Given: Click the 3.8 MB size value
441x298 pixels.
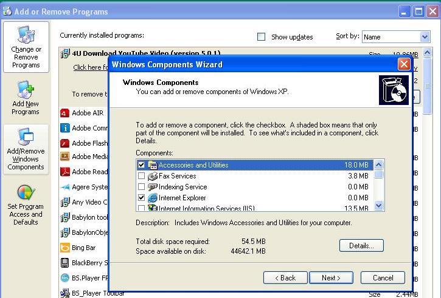Looking at the screenshot, I should pyautogui.click(x=358, y=176).
